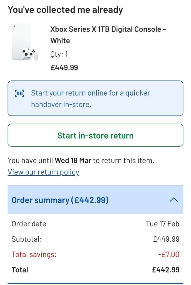Screen dimensions: 191x285
Task: Click the Order summary (£442.99) header text
Action: click(60, 200)
